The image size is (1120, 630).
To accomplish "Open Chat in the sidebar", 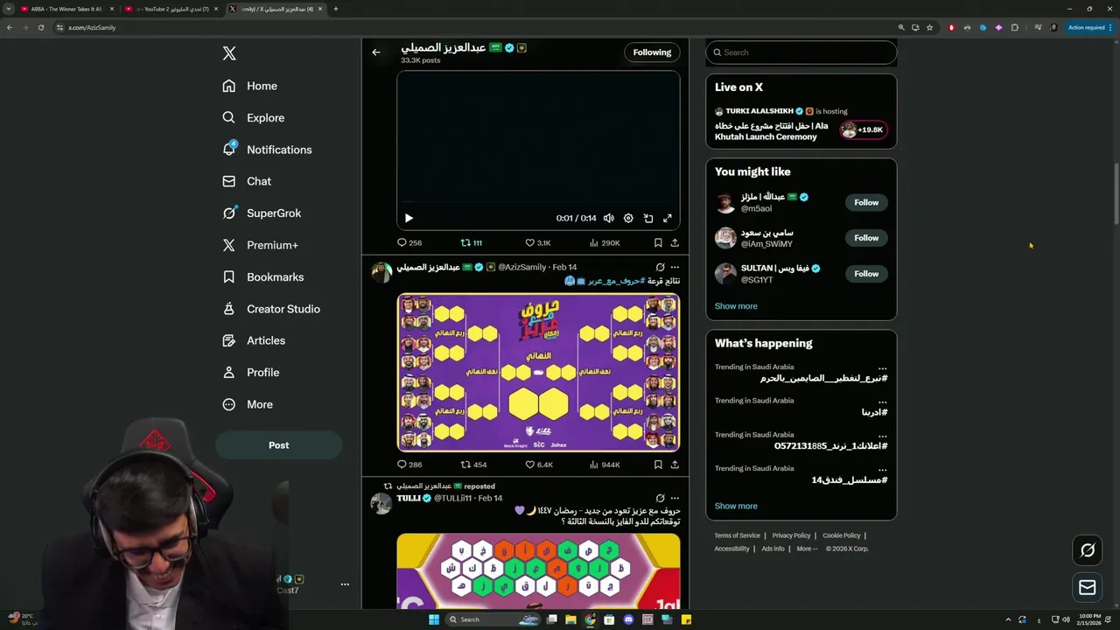I will (246, 181).
